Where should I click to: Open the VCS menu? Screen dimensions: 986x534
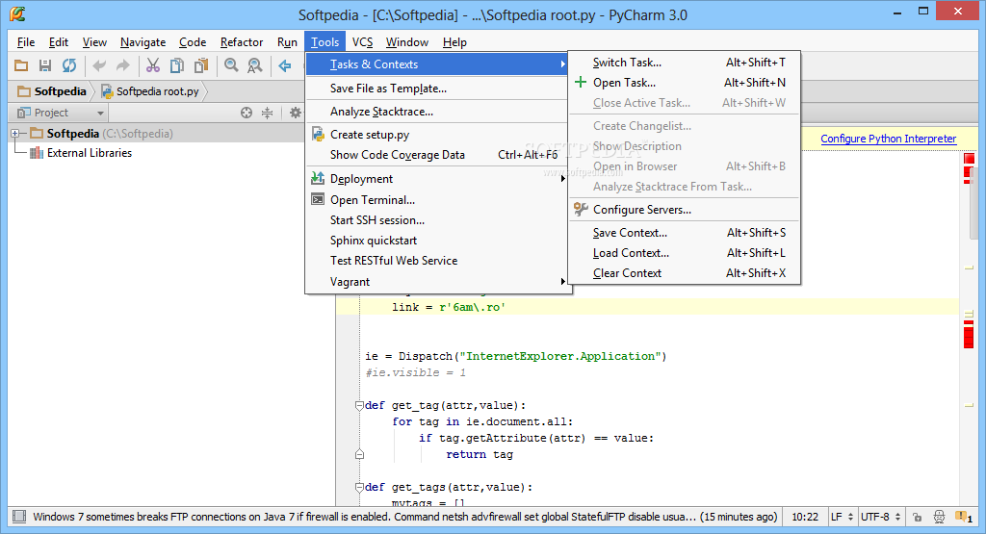point(362,42)
